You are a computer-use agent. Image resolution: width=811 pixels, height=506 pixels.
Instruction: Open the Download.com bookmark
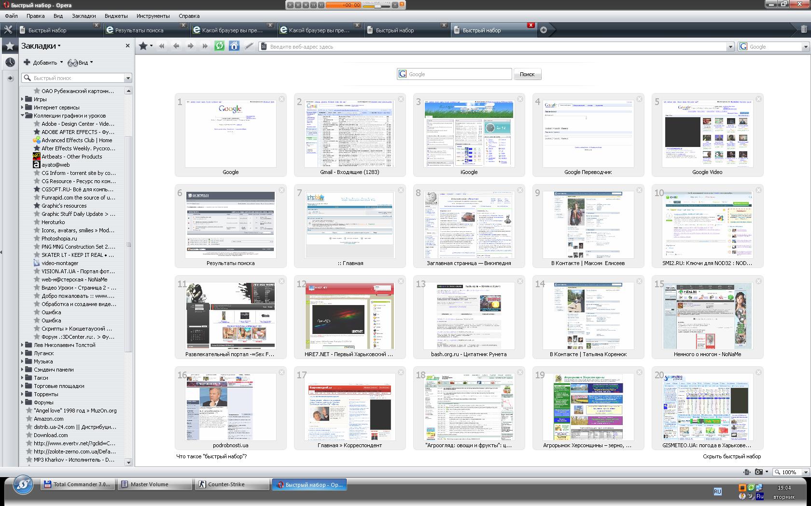[51, 435]
